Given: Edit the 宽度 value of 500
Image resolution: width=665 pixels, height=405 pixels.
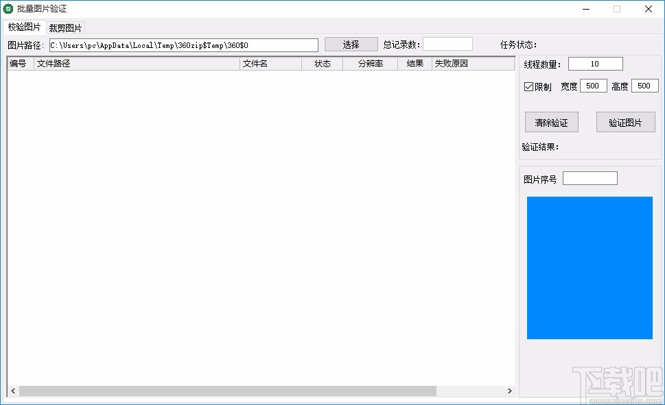Looking at the screenshot, I should click(x=593, y=86).
